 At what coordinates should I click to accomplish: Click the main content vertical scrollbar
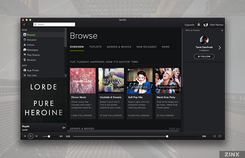(x=182, y=58)
